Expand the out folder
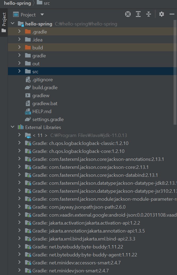Screen dimensions: 177x275 [x=19, y=63]
